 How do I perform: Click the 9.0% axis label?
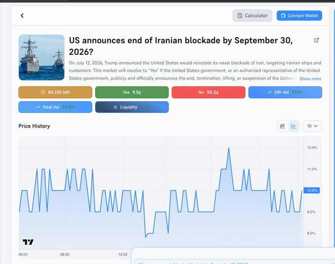pos(311,212)
